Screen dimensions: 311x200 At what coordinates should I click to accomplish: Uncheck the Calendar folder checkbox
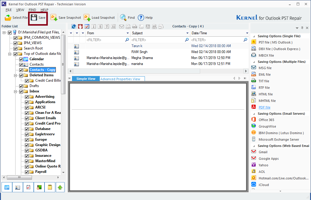21,59
